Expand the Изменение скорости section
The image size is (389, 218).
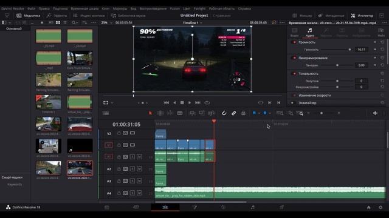(314, 96)
